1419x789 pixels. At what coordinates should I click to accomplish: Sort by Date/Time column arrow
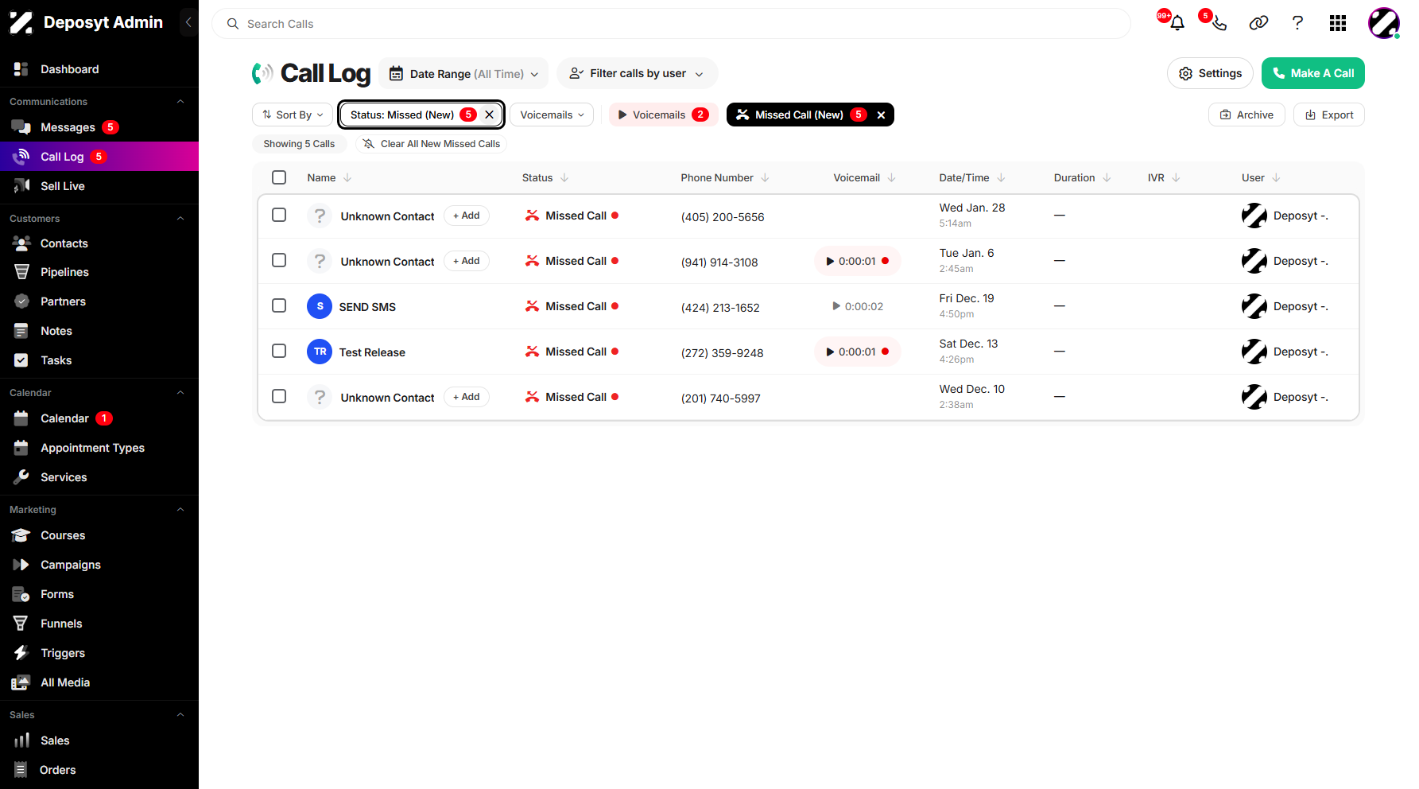1001,177
